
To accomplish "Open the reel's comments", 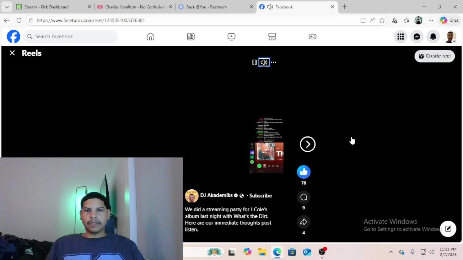I will point(304,197).
